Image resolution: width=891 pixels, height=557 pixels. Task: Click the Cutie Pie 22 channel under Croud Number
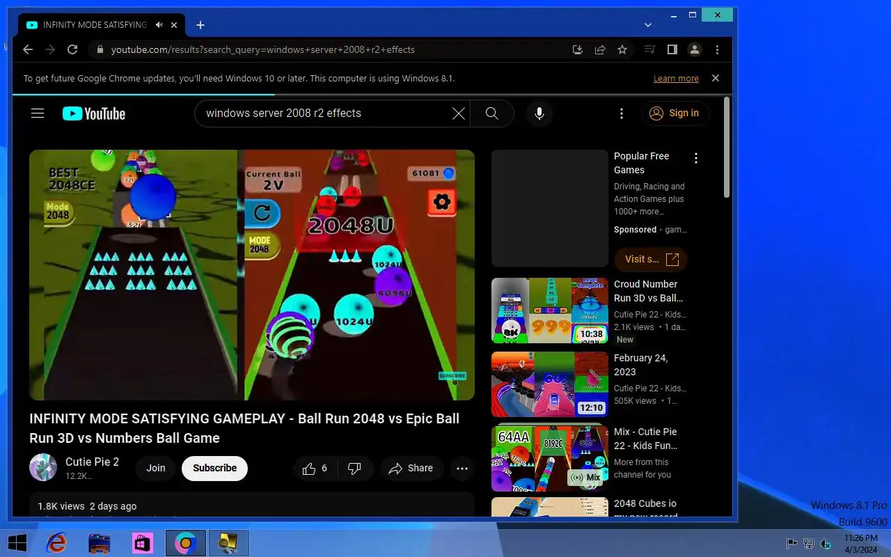(x=650, y=315)
